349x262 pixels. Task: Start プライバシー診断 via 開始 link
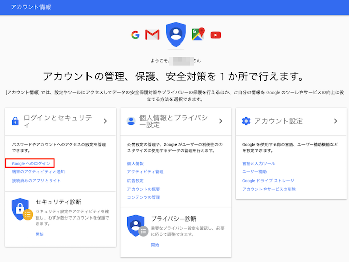coord(155,245)
